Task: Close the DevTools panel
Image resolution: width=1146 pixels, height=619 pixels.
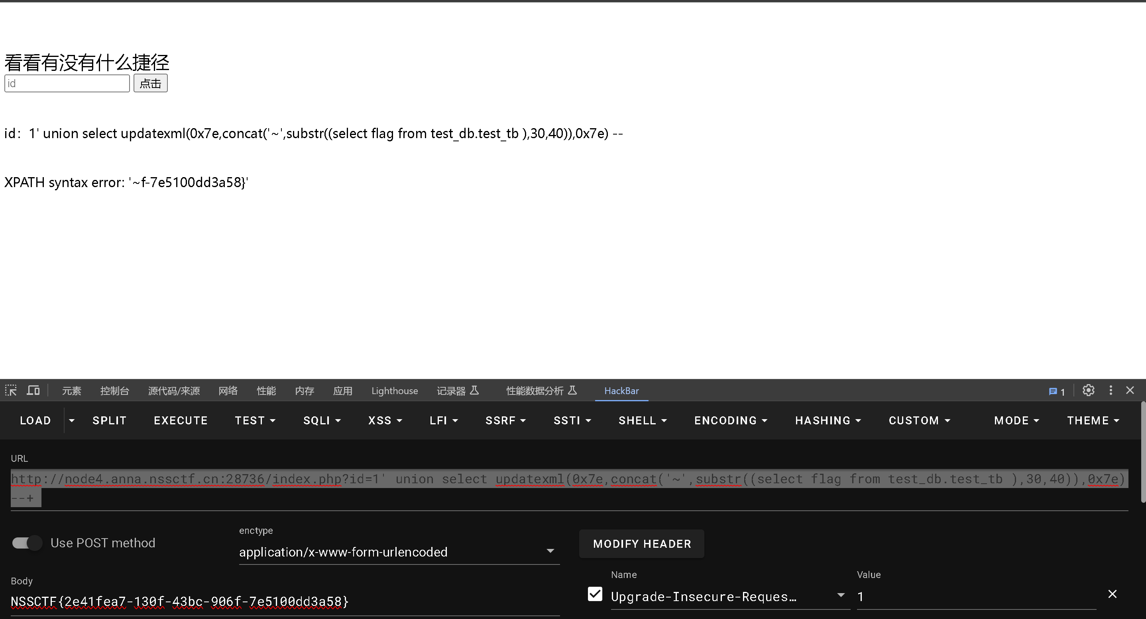Action: (x=1130, y=391)
